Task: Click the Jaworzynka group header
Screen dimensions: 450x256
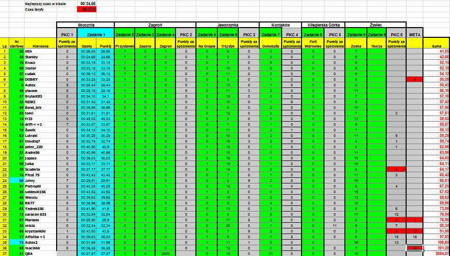Action: [x=228, y=25]
